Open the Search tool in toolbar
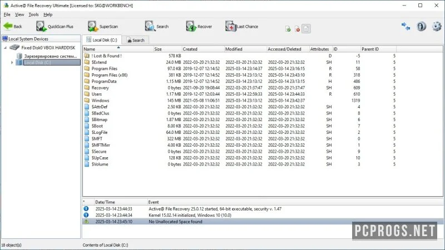 [157, 26]
